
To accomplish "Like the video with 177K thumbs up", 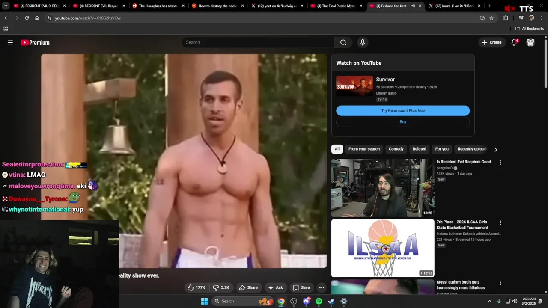I will (x=196, y=287).
